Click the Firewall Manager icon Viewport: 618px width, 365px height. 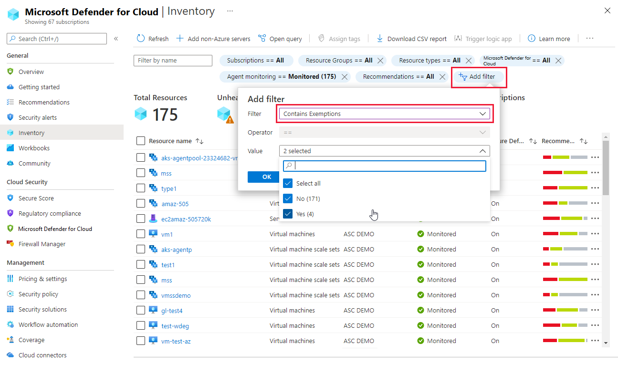(10, 244)
